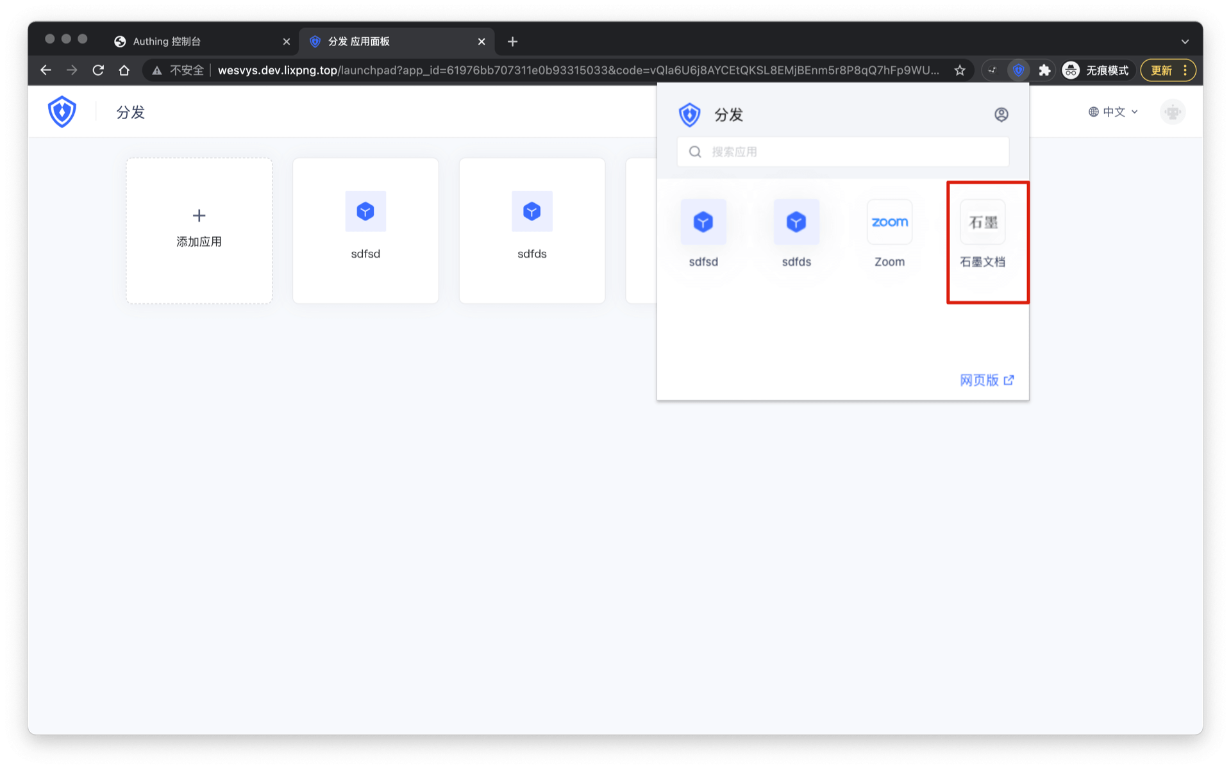
Task: Open a new browser tab
Action: point(512,42)
